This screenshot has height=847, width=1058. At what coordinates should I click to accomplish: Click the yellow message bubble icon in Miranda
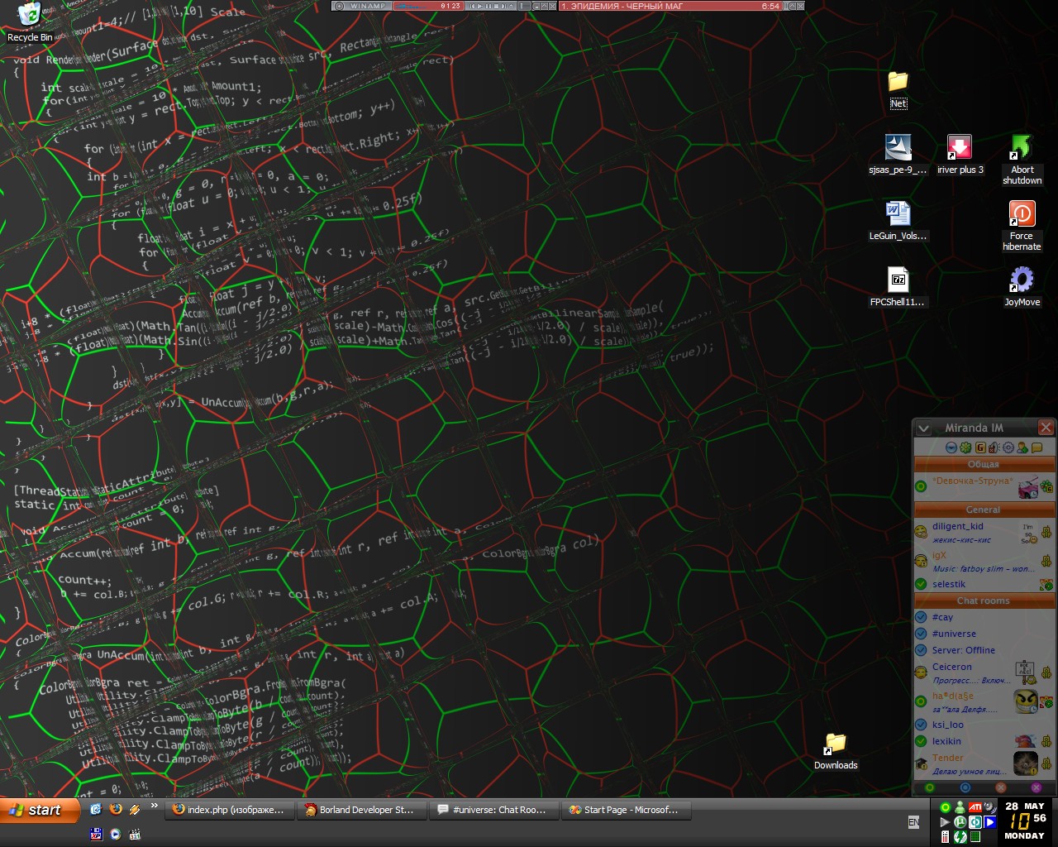[x=1037, y=447]
